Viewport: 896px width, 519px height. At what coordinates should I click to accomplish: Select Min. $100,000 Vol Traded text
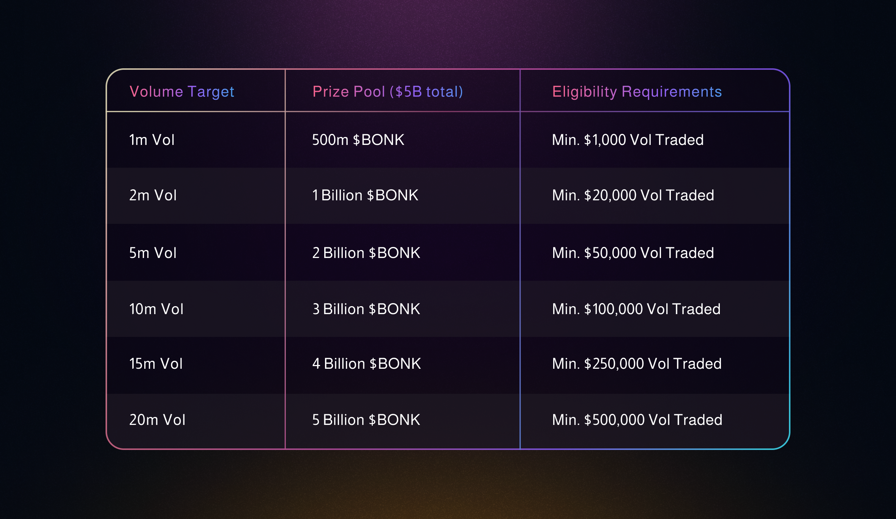[636, 309]
